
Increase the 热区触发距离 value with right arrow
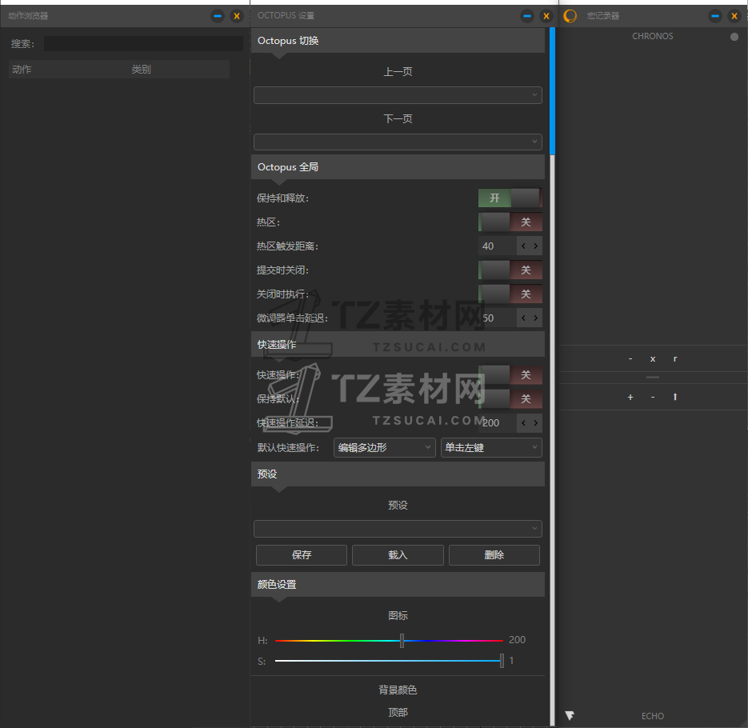click(x=536, y=246)
